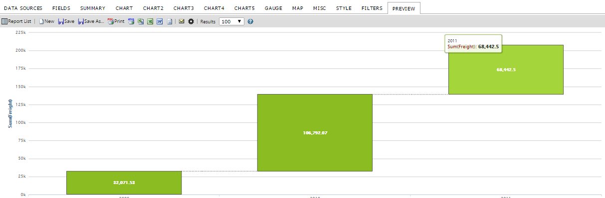The height and width of the screenshot is (198, 605).
Task: Create a New report
Action: pos(46,22)
